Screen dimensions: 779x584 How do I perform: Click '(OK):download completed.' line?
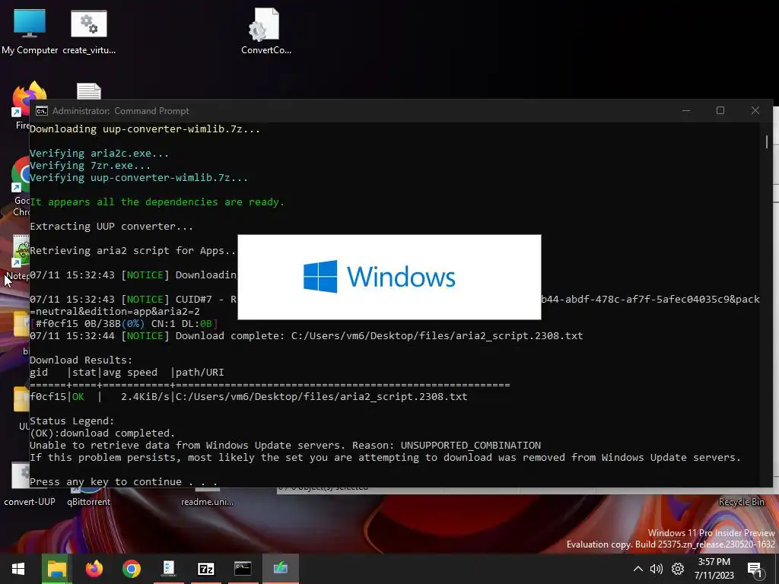103,433
